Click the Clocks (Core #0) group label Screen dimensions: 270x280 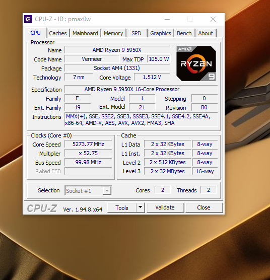[51, 135]
